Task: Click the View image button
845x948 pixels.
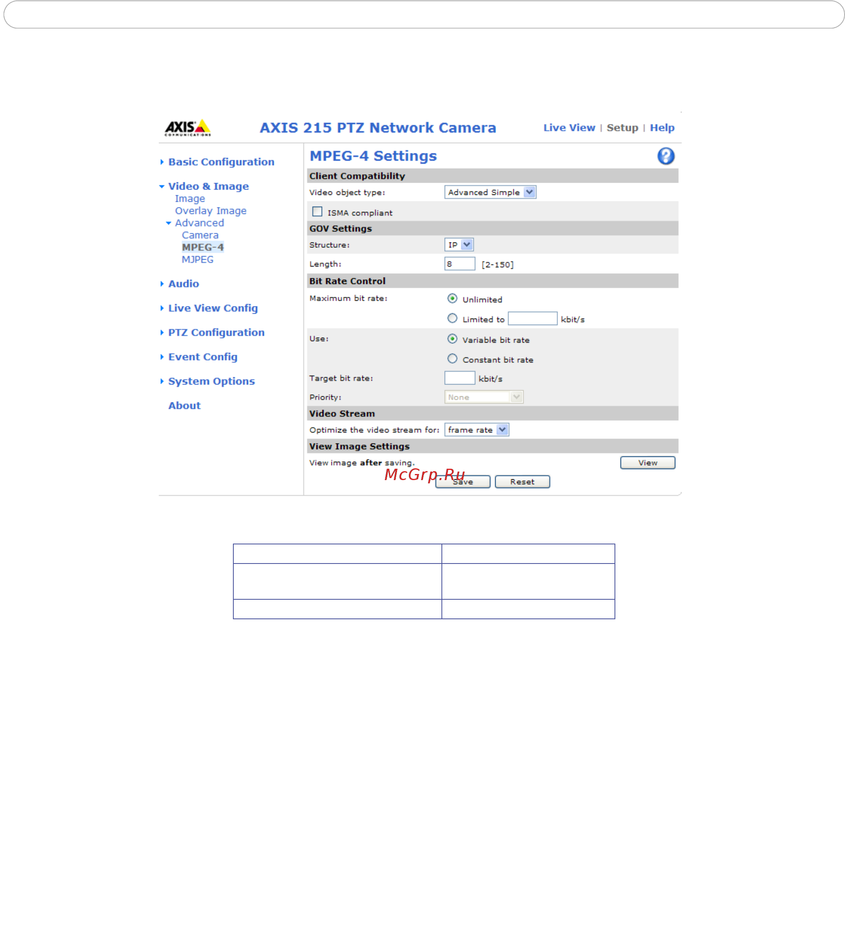Action: [x=647, y=463]
